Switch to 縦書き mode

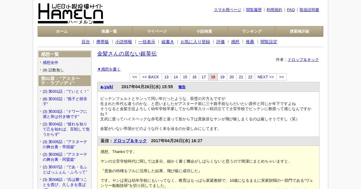coord(168,42)
